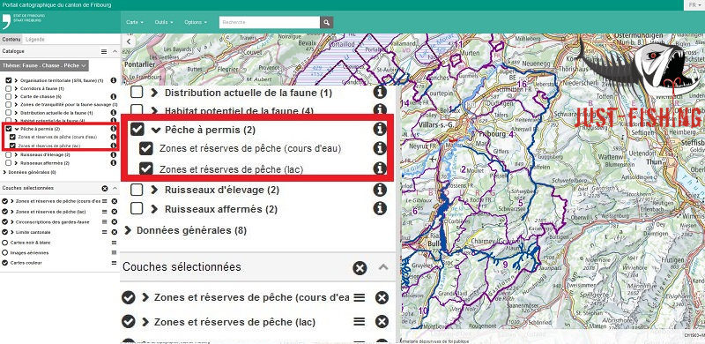Viewport: 705px width, 344px height.
Task: Select Images aériennes base map
Action: coord(5,252)
